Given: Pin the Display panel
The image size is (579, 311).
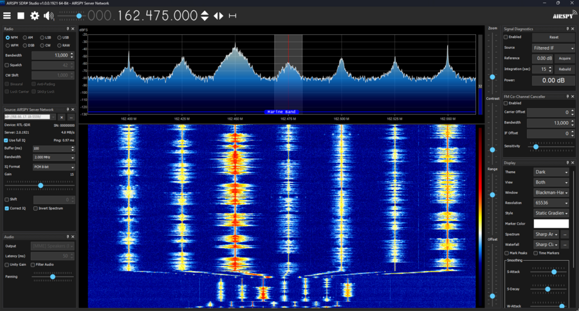Looking at the screenshot, I should (x=567, y=163).
